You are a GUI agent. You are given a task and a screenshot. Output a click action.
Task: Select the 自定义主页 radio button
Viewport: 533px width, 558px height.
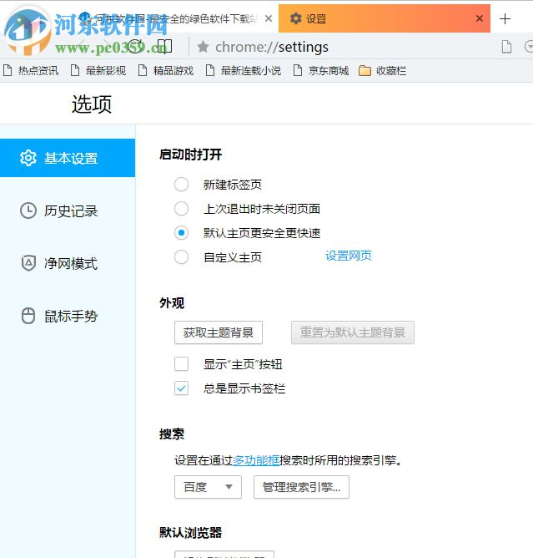[x=181, y=257]
